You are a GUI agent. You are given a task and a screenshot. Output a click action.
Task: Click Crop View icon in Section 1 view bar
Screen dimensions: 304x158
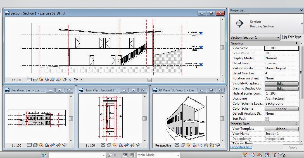53,80
